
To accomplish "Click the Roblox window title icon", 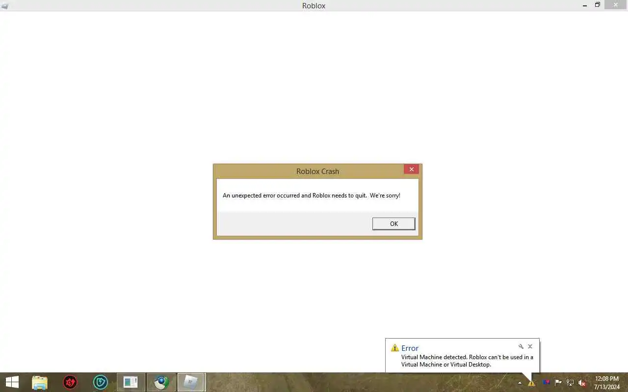I will coord(5,6).
